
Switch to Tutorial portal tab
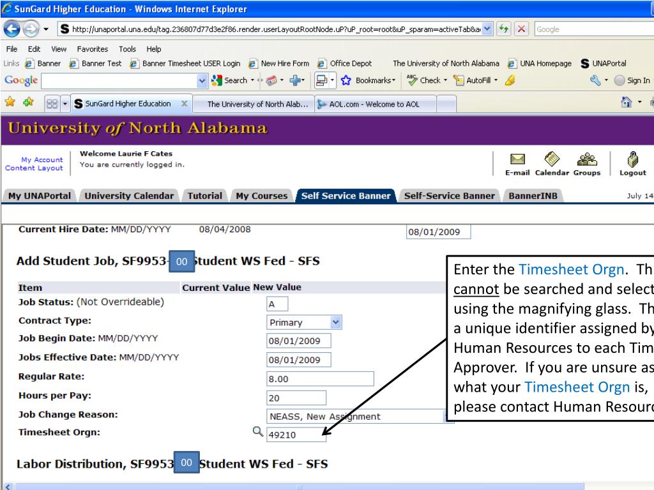point(205,196)
